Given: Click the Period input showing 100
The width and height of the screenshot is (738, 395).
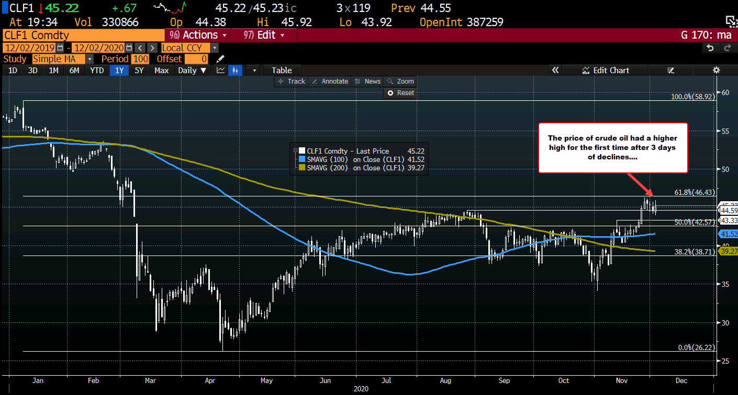Looking at the screenshot, I should coord(140,59).
